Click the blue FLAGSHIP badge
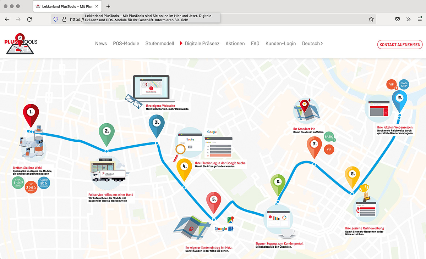 404,84
